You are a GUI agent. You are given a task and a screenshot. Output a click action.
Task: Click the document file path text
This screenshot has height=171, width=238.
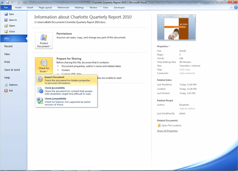click(70, 22)
